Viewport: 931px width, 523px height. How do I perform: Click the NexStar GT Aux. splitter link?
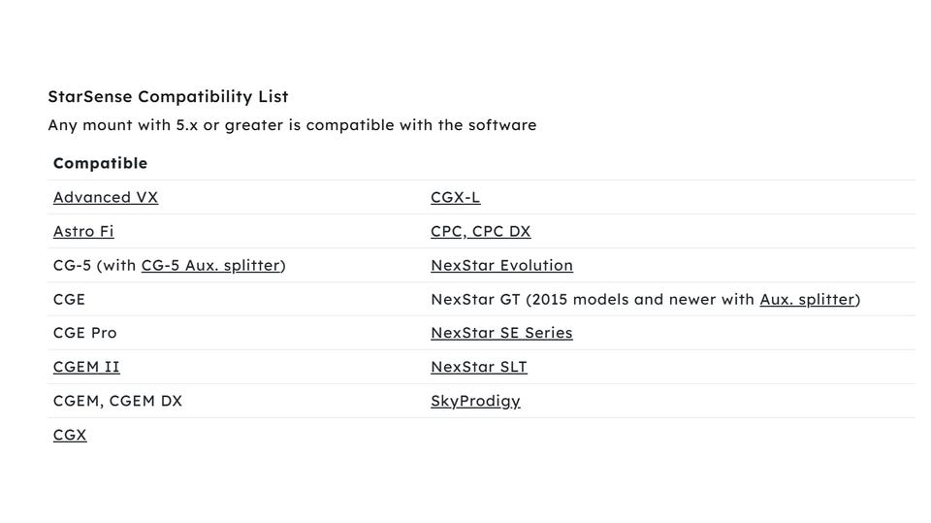pyautogui.click(x=806, y=300)
